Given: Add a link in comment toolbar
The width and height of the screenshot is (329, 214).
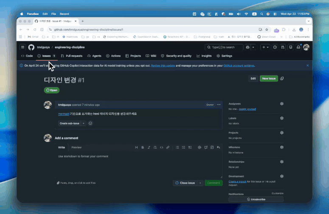Looking at the screenshot, I should click(168, 147).
